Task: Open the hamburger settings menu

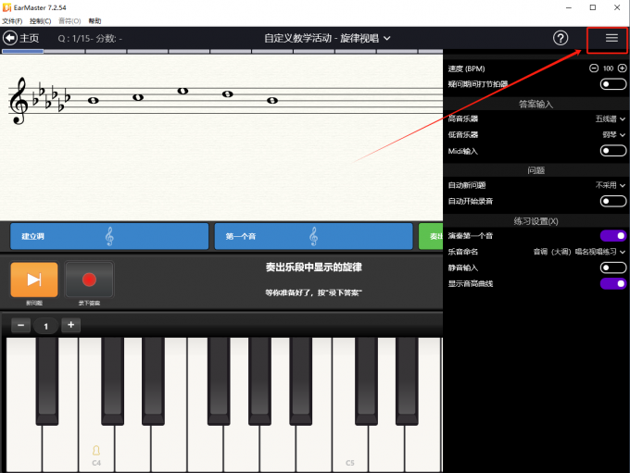Action: pyautogui.click(x=611, y=38)
